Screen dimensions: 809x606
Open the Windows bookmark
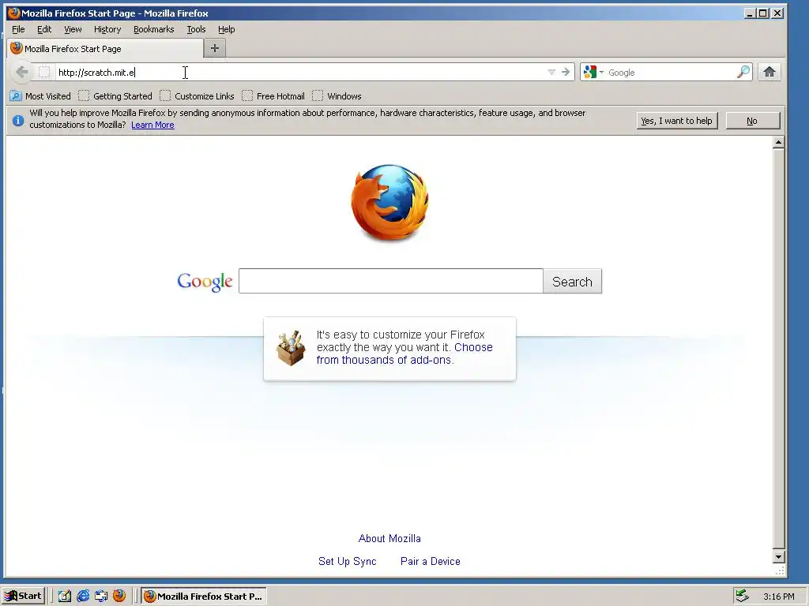(x=337, y=95)
